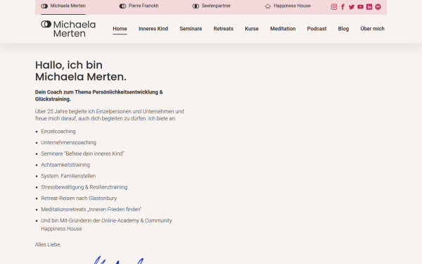The height and width of the screenshot is (264, 422).
Task: Open the LinkedIn profile icon
Action: (x=369, y=7)
